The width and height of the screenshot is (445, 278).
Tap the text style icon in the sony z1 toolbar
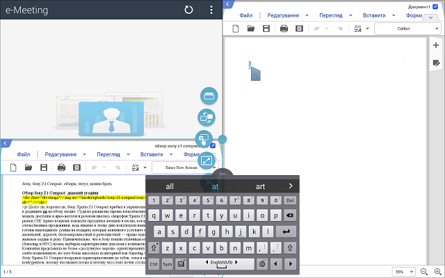[135, 167]
